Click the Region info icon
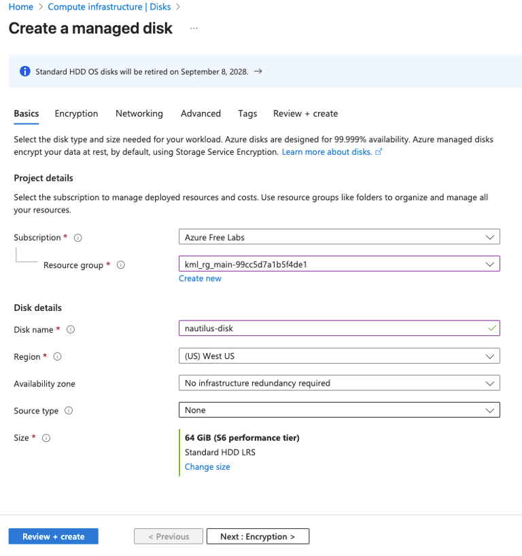This screenshot has height=556, width=522. point(58,356)
